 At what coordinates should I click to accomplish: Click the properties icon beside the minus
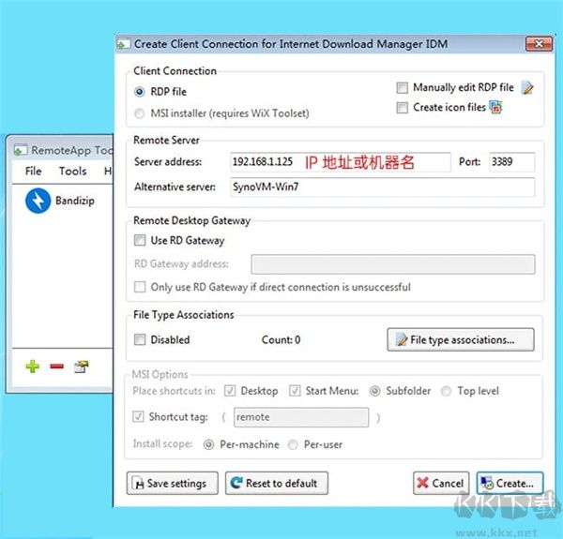(81, 367)
